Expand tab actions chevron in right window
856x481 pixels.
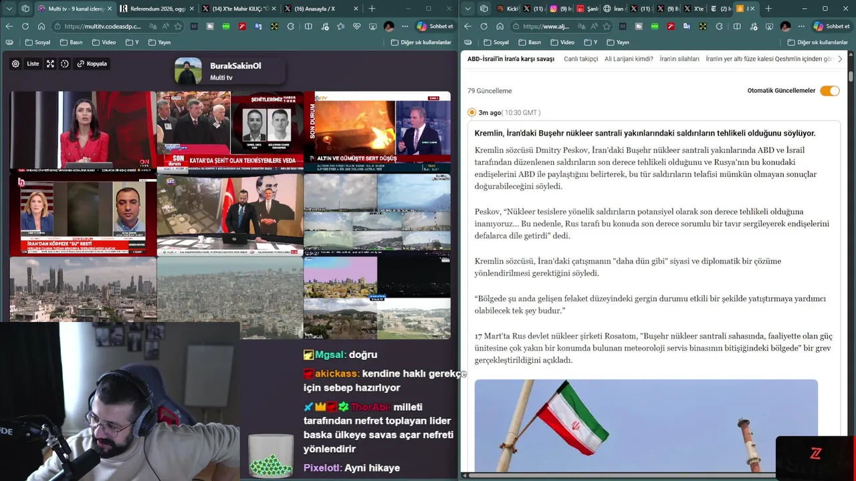467,9
